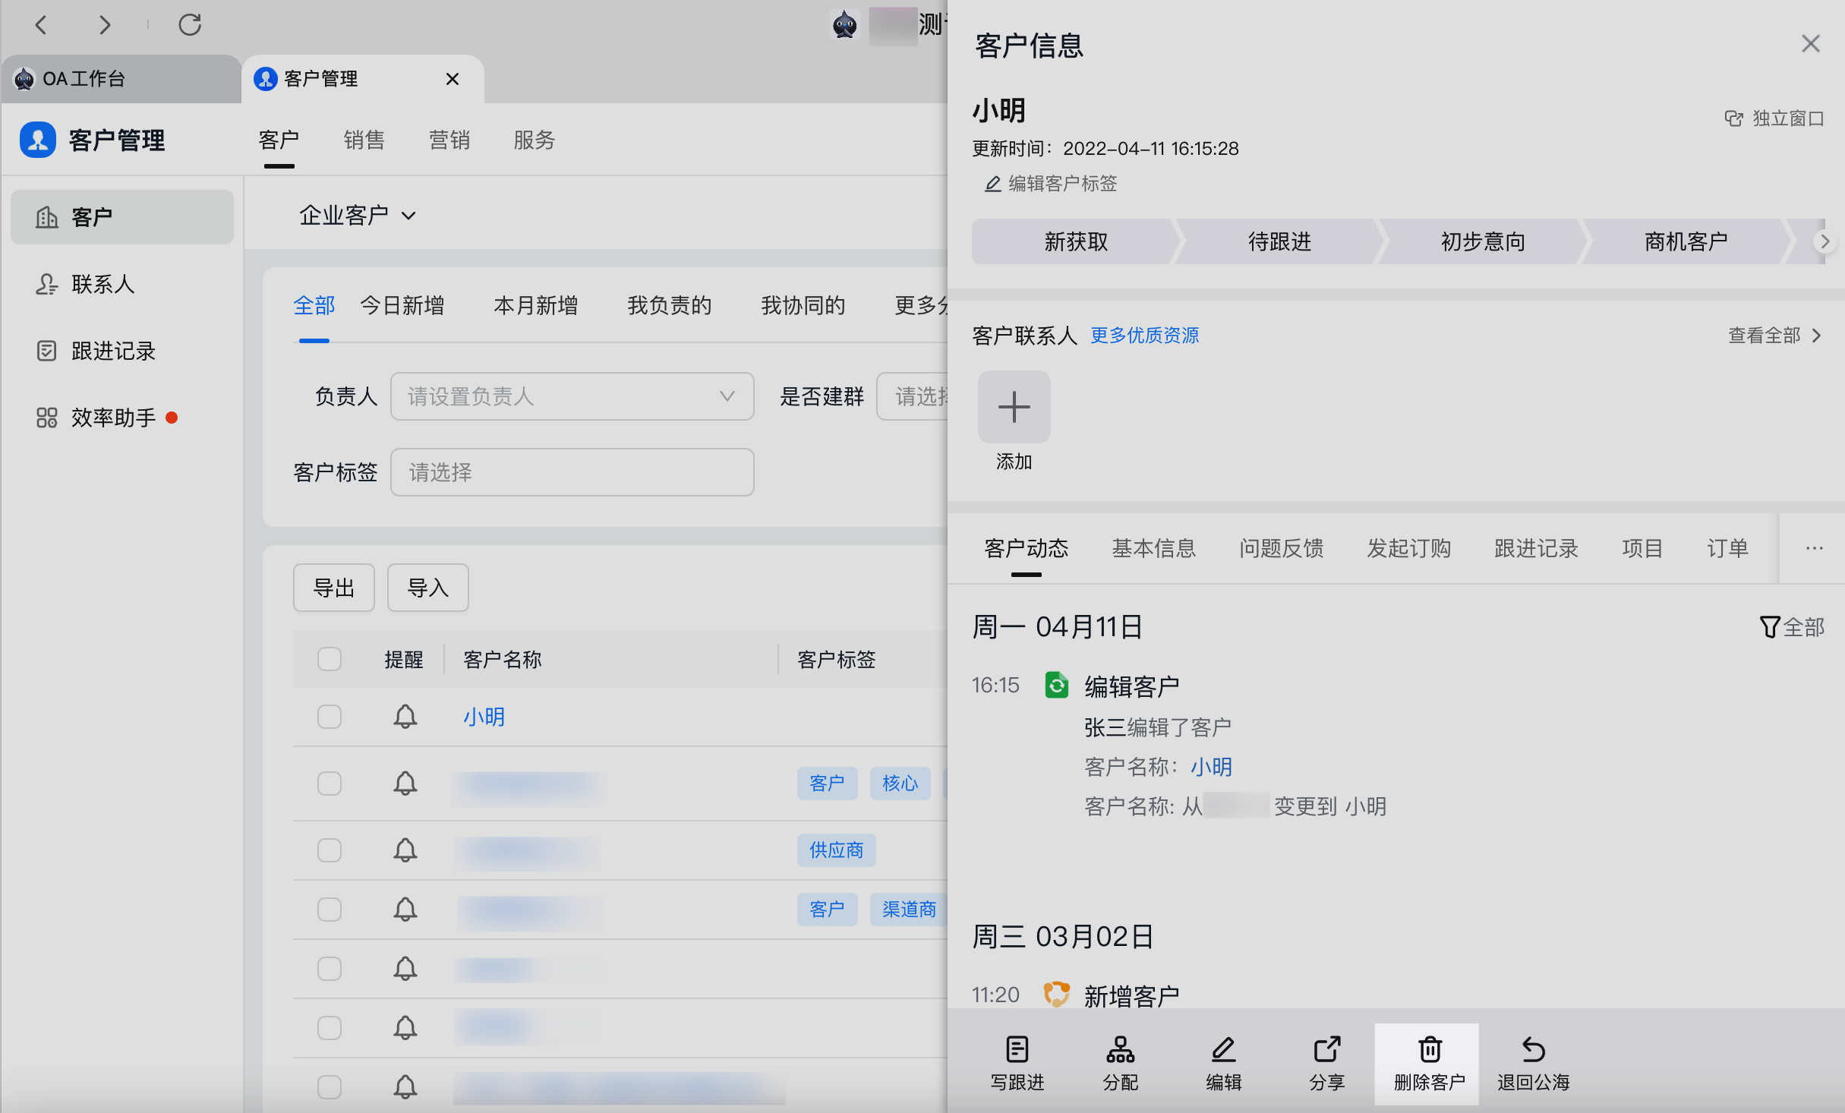Click the browser reload icon
Viewport: 1845px width, 1113px height.
coord(190,25)
